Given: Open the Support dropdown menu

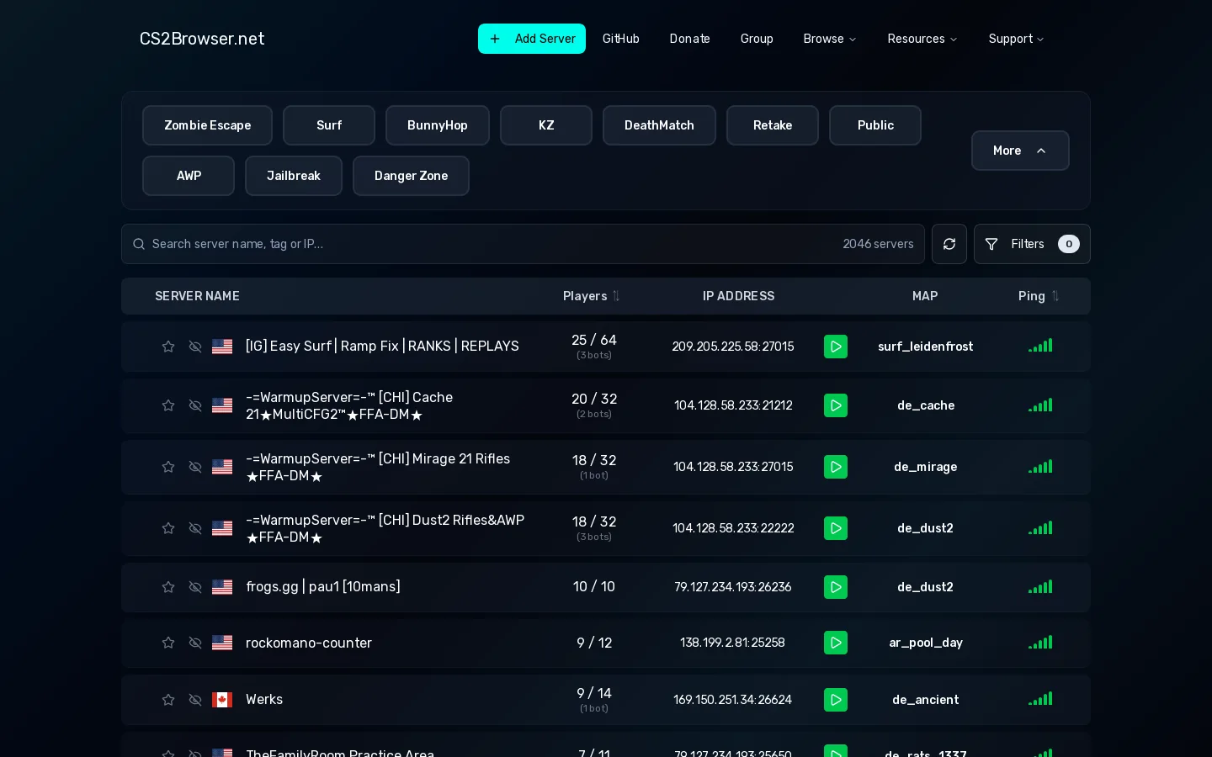Looking at the screenshot, I should tap(1016, 39).
